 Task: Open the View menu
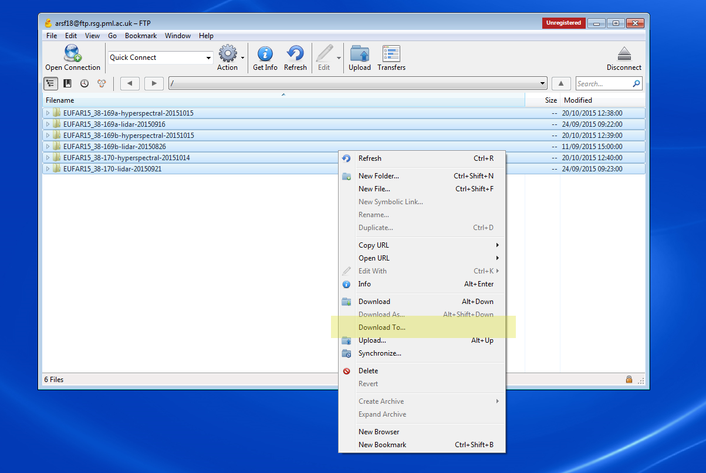tap(92, 36)
